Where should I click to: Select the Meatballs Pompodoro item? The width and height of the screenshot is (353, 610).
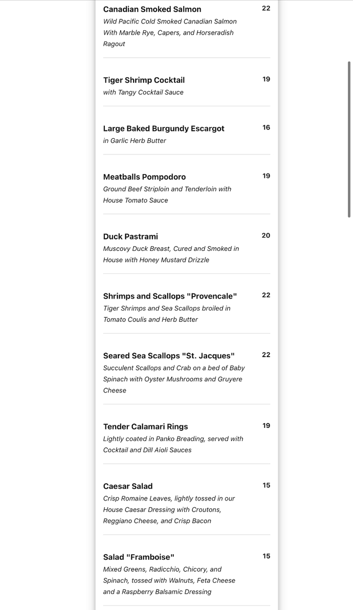tap(144, 177)
